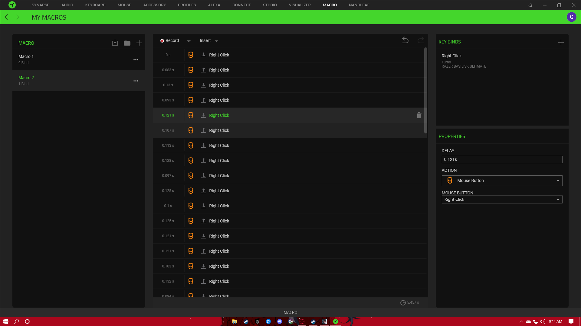
Task: Click the undo arrow icon
Action: point(405,40)
